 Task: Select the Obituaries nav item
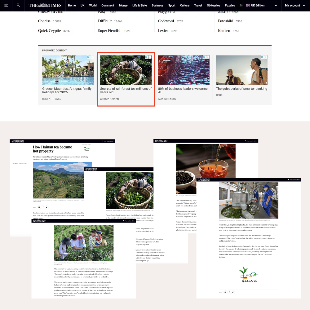(x=214, y=5)
